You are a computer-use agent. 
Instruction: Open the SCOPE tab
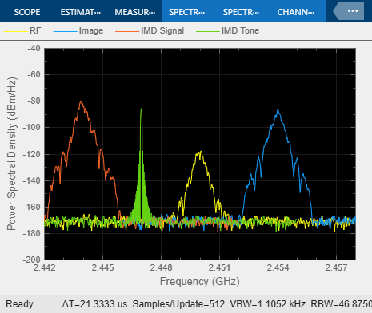[27, 12]
